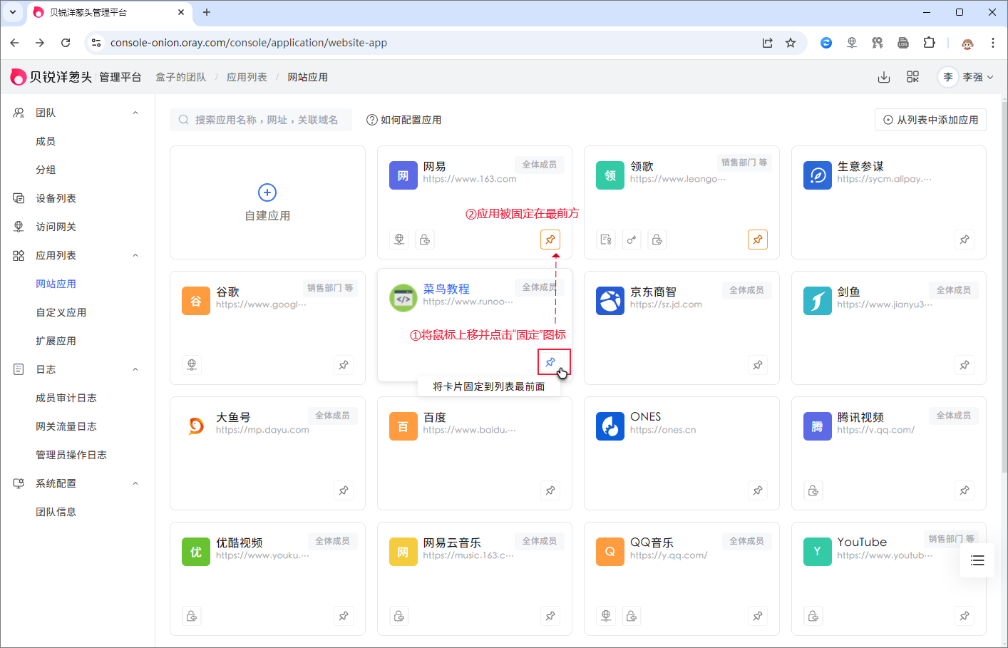Click the application search input field
This screenshot has width=1008, height=648.
261,120
